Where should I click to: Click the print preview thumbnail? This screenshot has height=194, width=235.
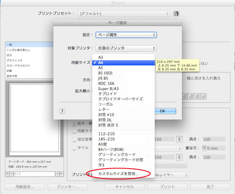coord(34,119)
